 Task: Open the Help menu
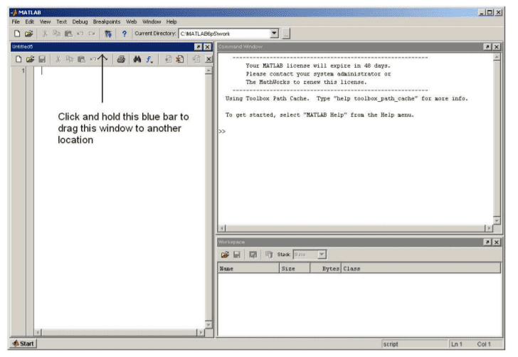[171, 22]
